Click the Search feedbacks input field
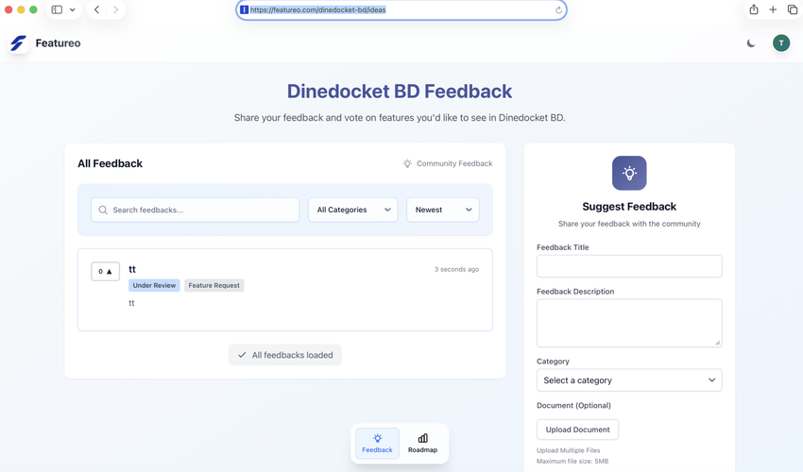 [x=196, y=210]
